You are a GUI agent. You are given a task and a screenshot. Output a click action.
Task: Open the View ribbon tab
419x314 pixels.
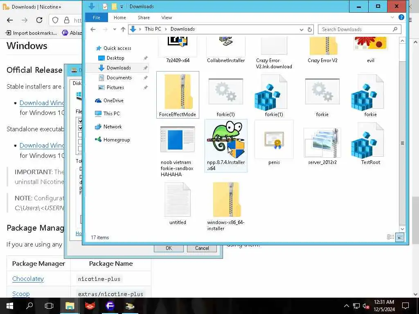167,18
